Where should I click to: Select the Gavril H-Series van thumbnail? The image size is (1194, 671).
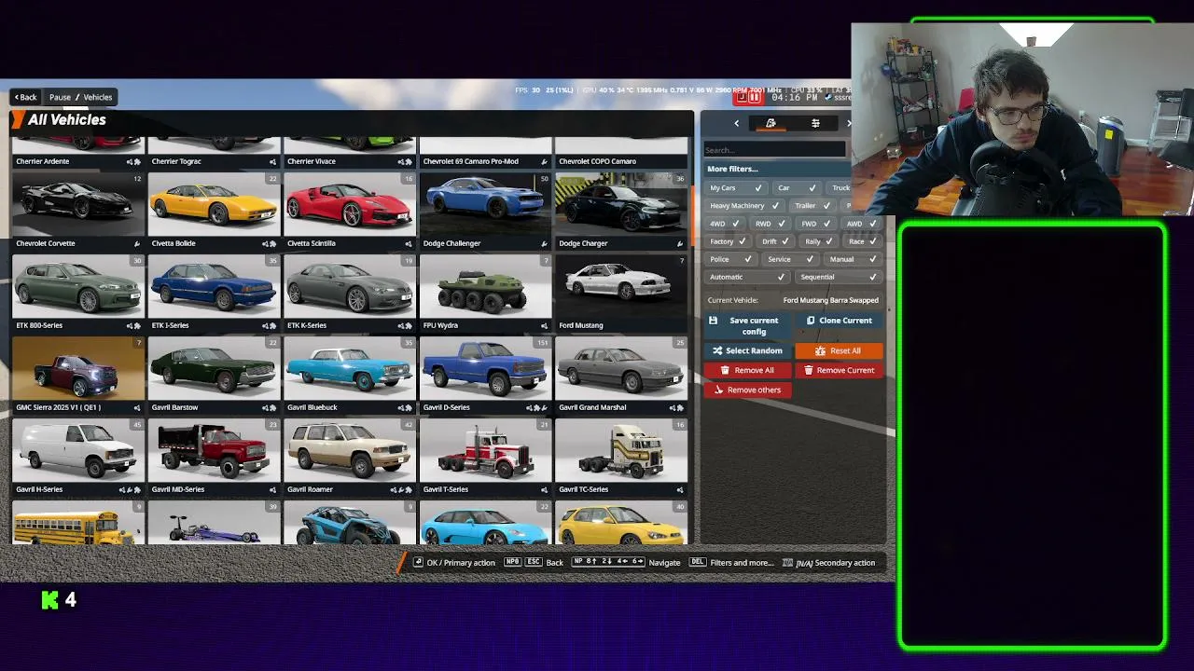[x=78, y=451]
